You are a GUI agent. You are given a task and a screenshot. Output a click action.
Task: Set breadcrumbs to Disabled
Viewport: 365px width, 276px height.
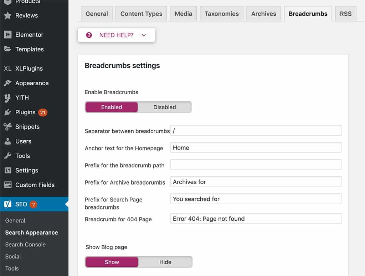point(165,107)
